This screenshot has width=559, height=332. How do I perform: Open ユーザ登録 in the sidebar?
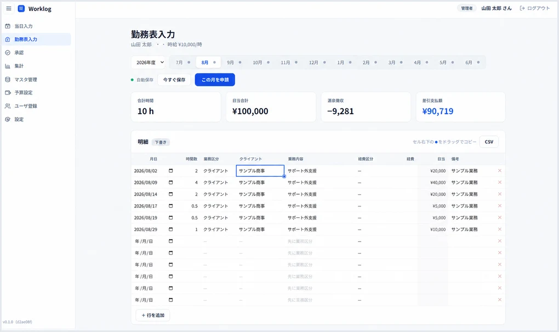pos(37,106)
